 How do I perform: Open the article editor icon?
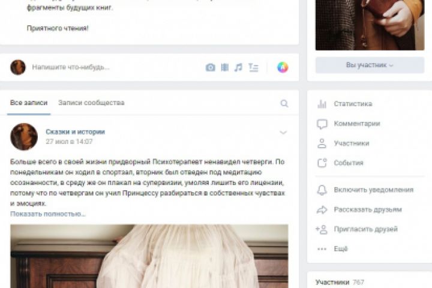click(x=253, y=67)
